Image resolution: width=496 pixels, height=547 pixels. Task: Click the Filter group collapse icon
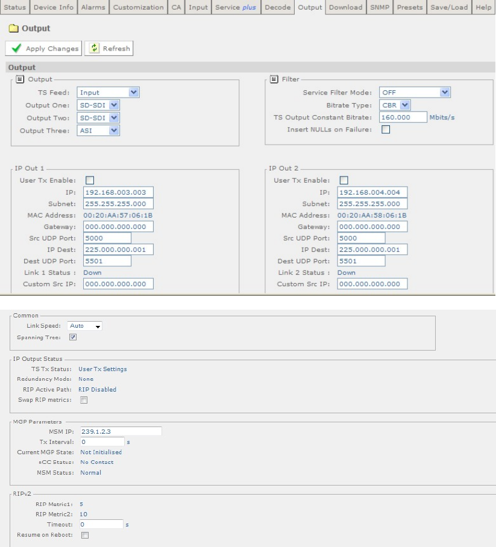[274, 79]
